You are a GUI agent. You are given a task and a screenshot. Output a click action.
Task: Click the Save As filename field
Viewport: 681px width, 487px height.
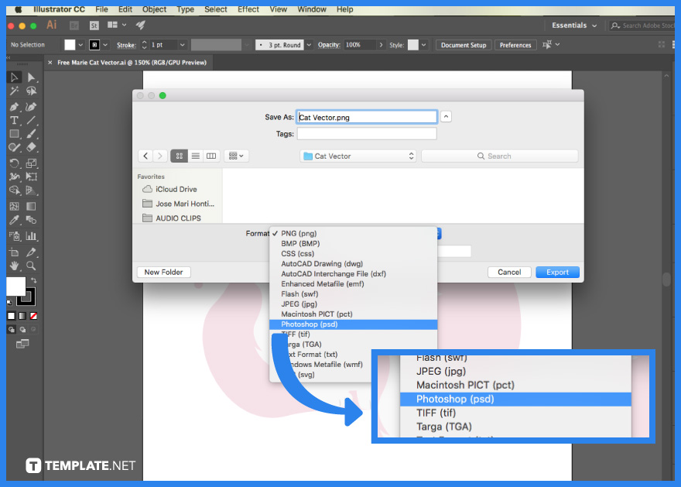tap(366, 116)
